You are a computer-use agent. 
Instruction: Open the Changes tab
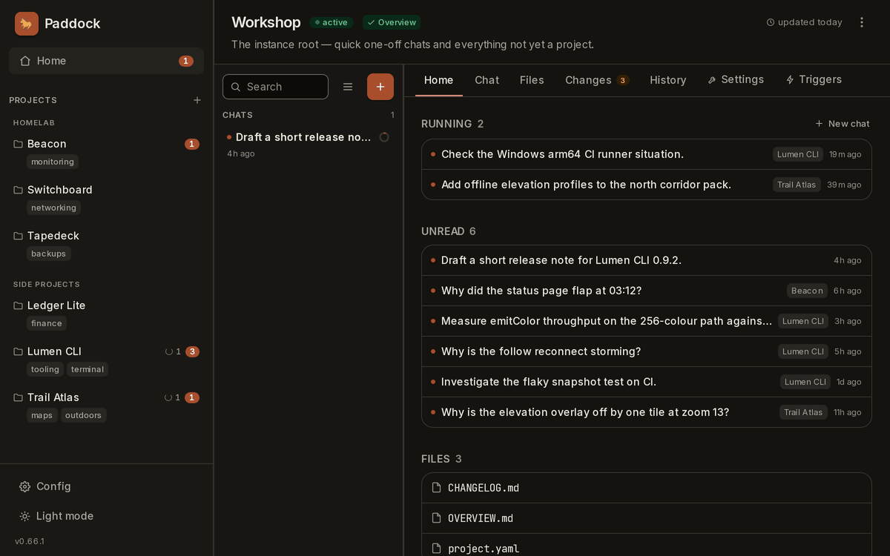[597, 80]
